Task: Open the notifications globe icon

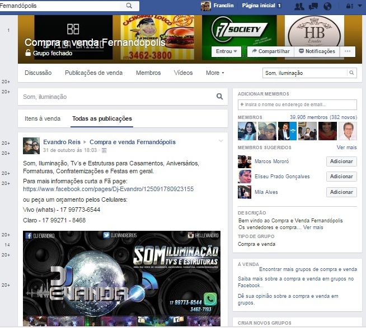Action: tap(327, 6)
